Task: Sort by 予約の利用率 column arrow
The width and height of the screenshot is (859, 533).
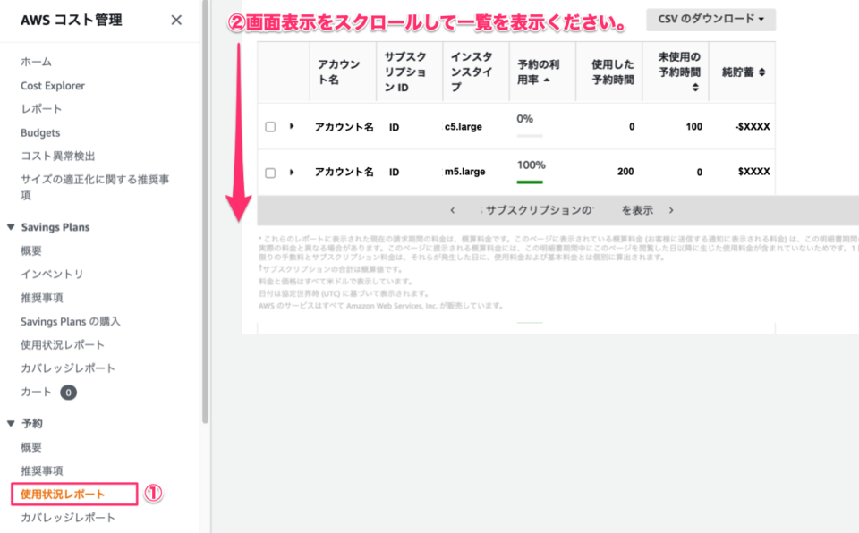Action: click(546, 80)
